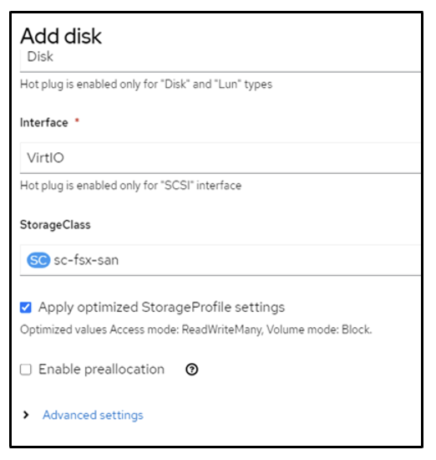Click the Add disk dialog title

pos(61,36)
